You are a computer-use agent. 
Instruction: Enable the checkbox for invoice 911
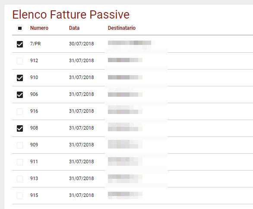point(20,162)
